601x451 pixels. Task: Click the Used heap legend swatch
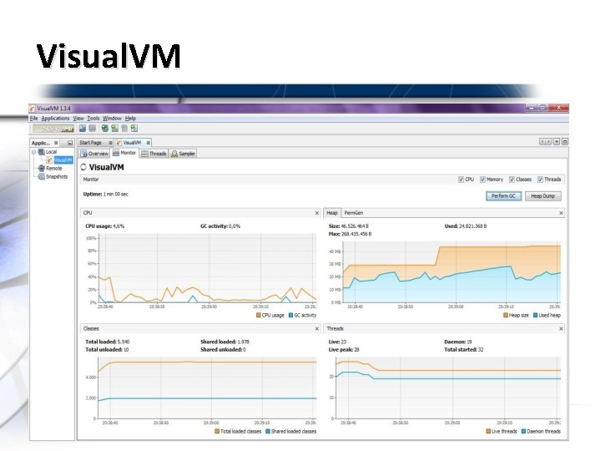(535, 315)
